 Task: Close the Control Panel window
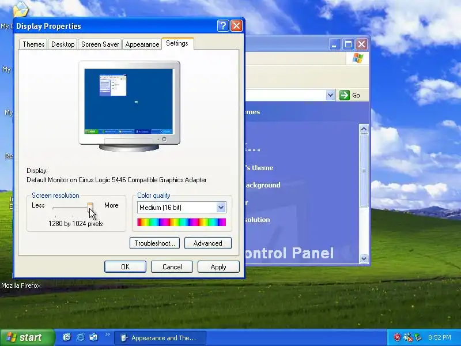pos(362,44)
